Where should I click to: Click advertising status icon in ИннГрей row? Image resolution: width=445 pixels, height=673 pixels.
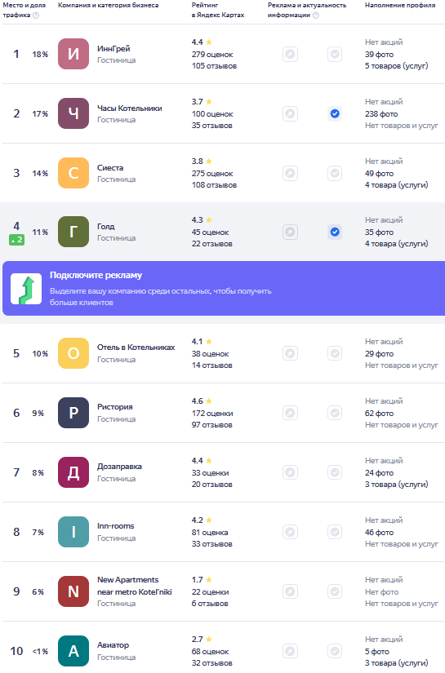click(x=291, y=55)
